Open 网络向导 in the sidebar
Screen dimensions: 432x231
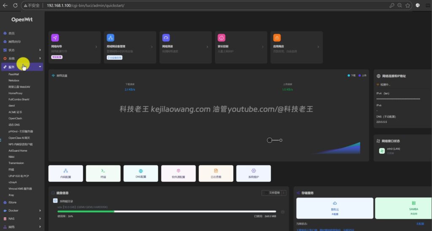pyautogui.click(x=14, y=42)
